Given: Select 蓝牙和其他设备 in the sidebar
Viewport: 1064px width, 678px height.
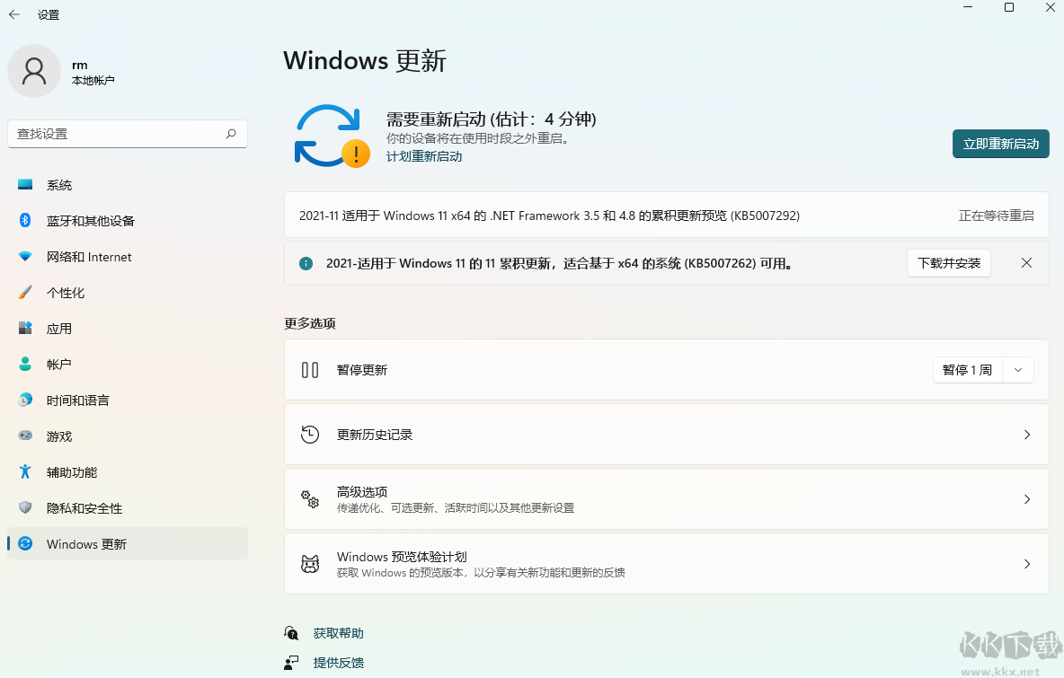Looking at the screenshot, I should click(x=96, y=220).
